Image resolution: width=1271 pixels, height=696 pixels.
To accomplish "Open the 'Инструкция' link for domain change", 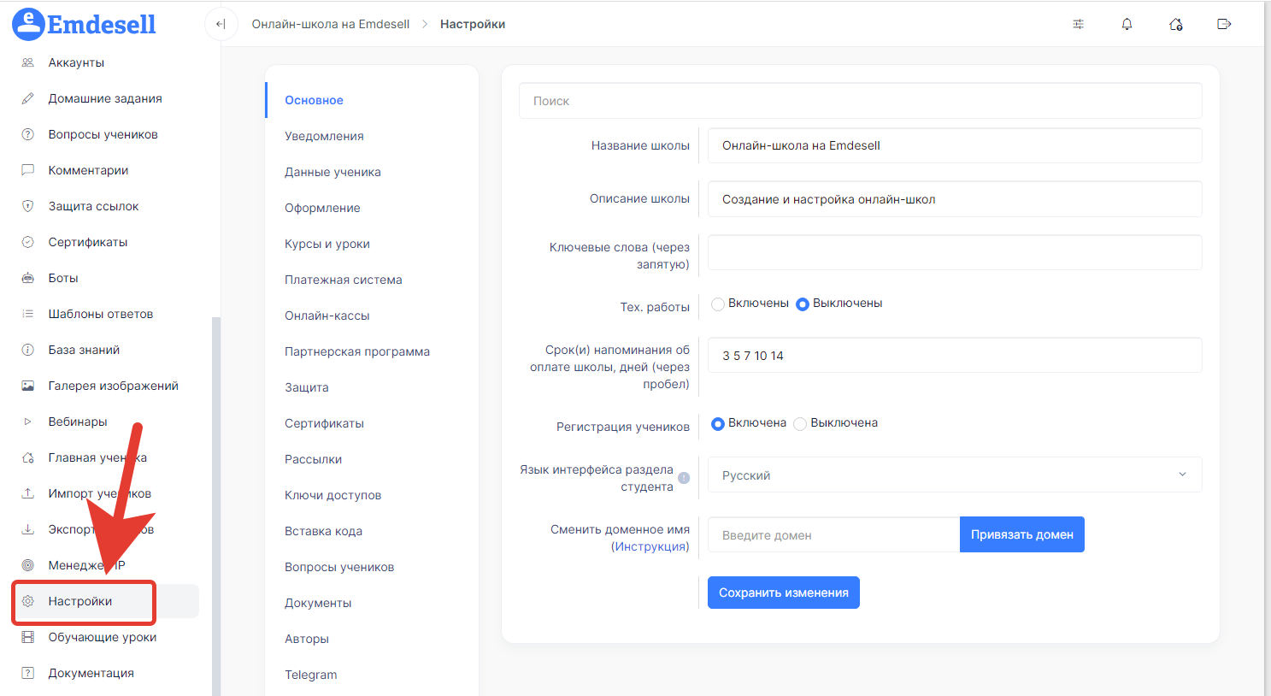I will pos(650,546).
